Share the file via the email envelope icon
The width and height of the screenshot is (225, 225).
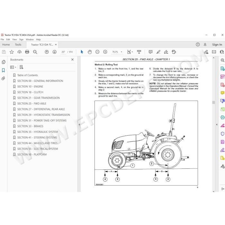pyautogui.click(x=214, y=52)
